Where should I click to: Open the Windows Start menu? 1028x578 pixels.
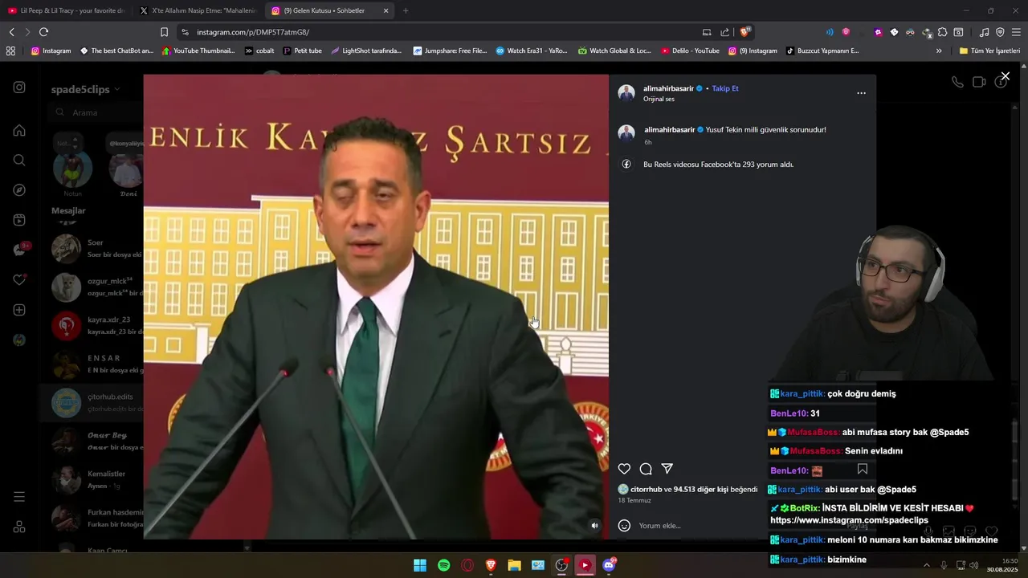tap(420, 565)
